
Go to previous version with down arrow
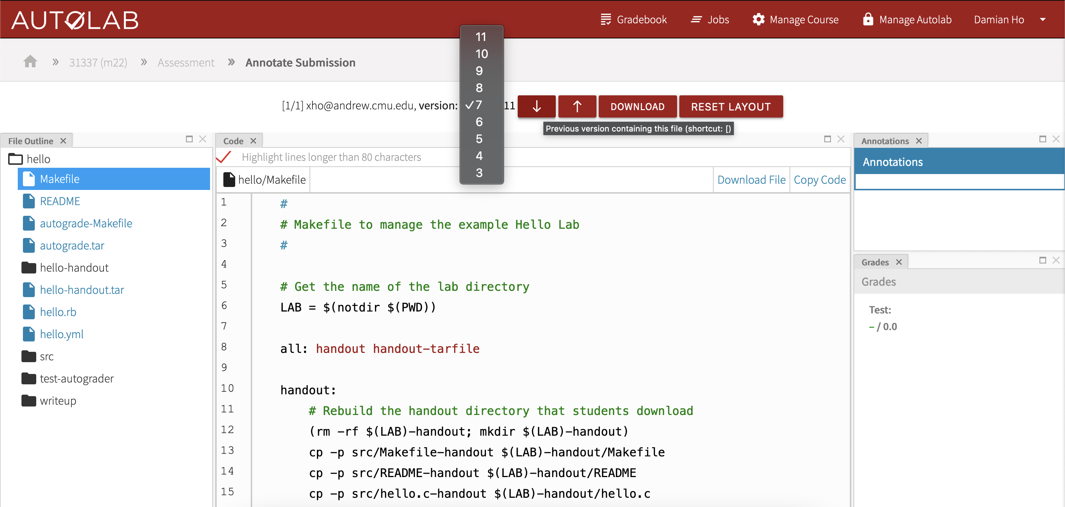tap(537, 106)
